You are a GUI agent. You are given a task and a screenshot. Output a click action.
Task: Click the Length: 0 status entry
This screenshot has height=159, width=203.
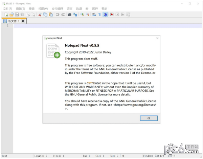coord(41,156)
